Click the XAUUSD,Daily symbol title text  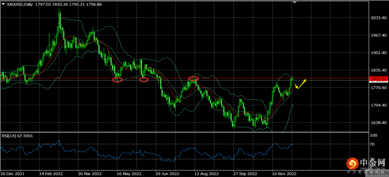click(x=20, y=4)
